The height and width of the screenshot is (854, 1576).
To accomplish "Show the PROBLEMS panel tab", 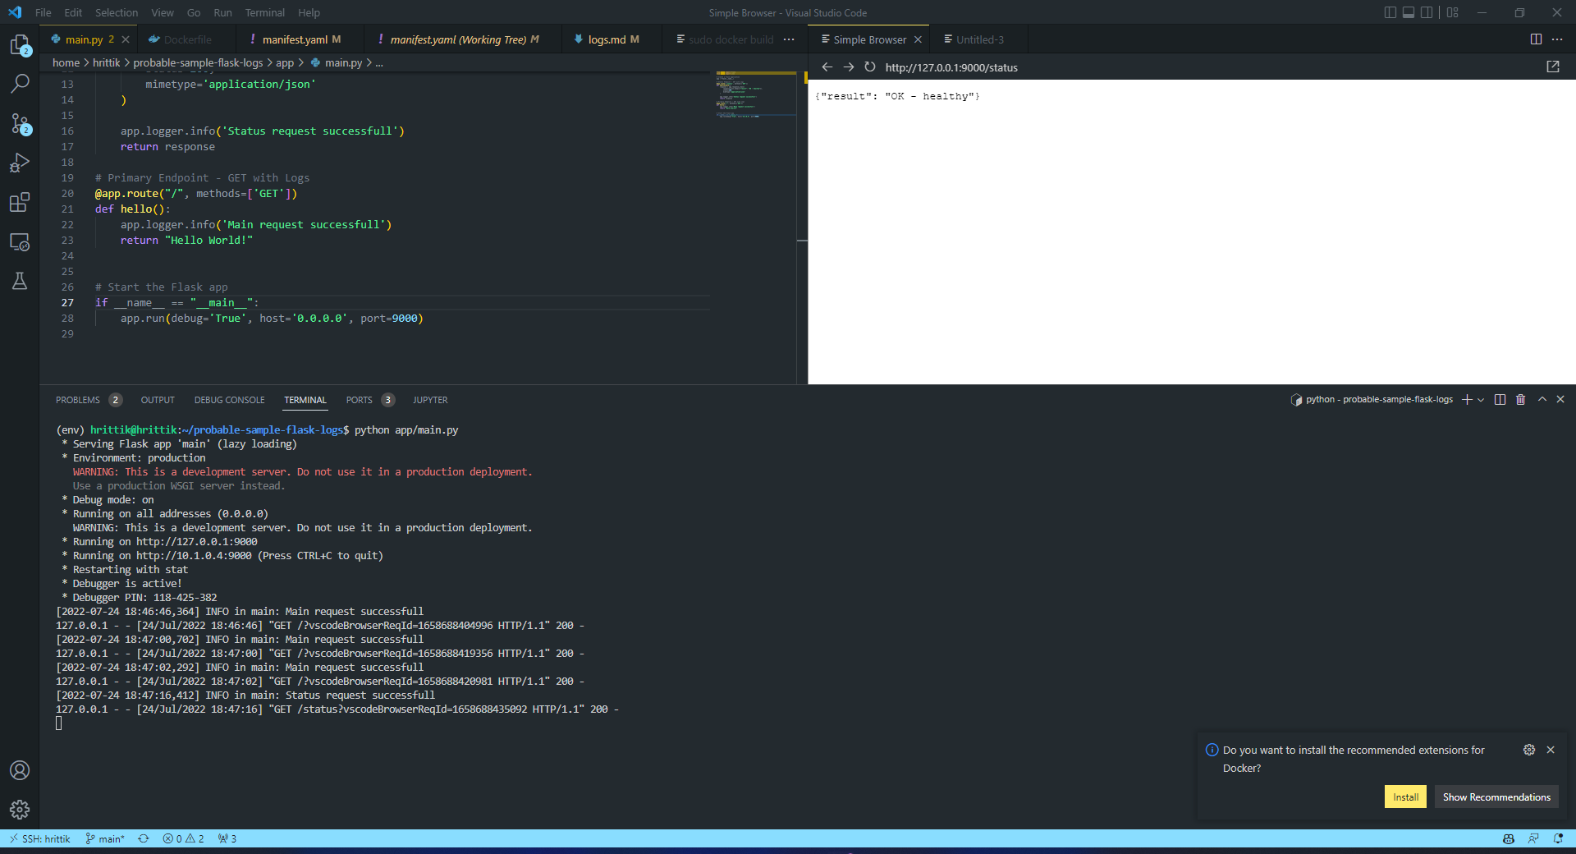I will click(x=88, y=400).
